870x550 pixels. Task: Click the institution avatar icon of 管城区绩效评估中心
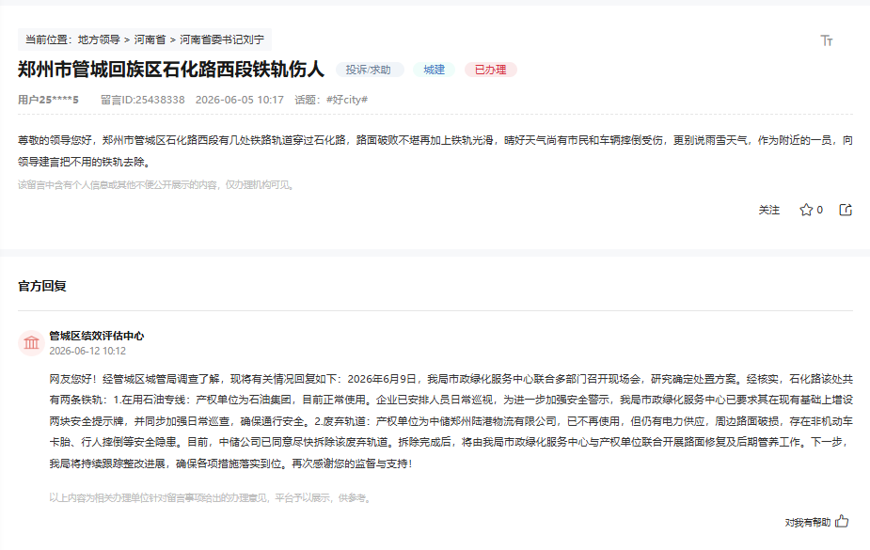(31, 342)
